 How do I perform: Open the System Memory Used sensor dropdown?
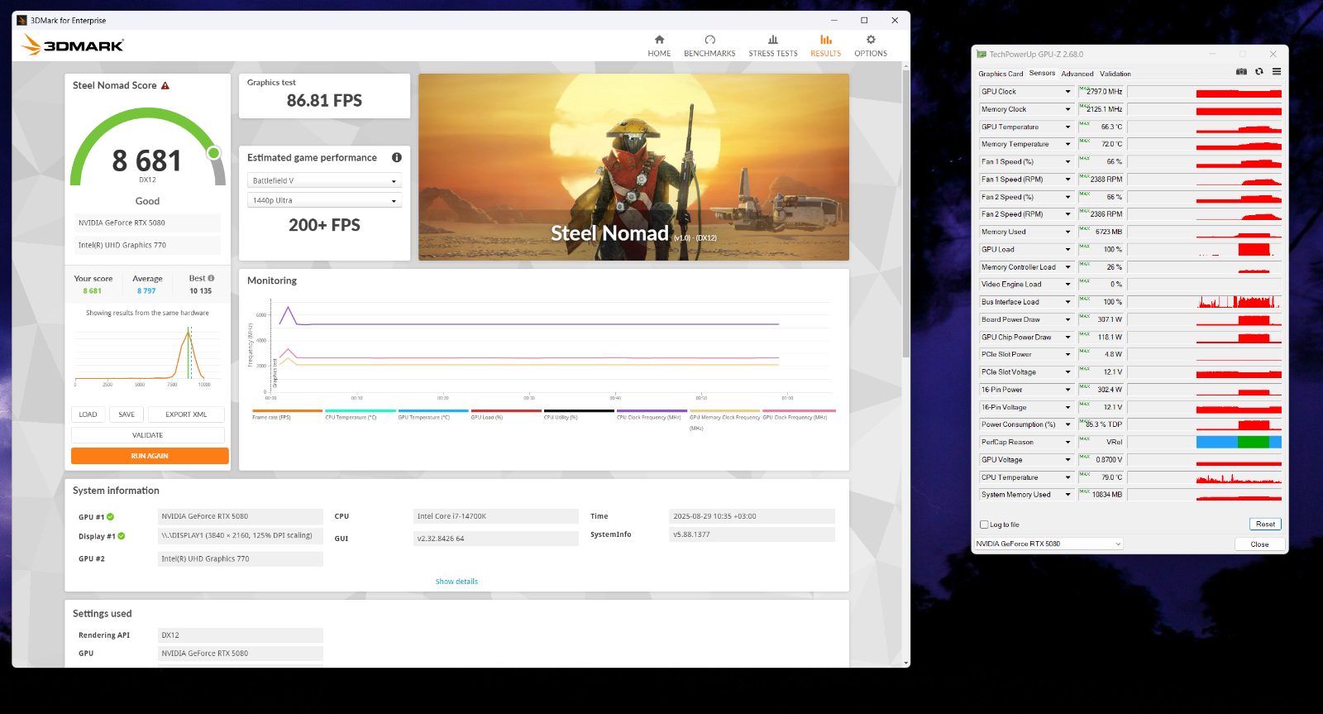click(1067, 495)
